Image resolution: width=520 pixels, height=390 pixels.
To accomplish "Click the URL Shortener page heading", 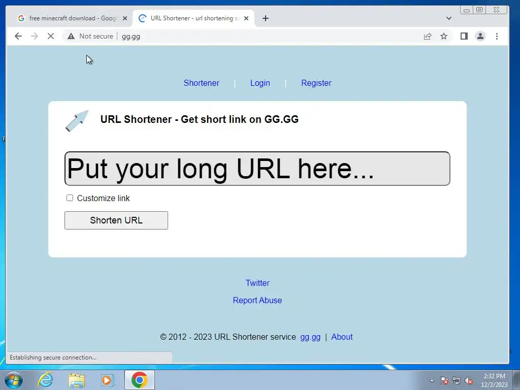I will pos(199,119).
